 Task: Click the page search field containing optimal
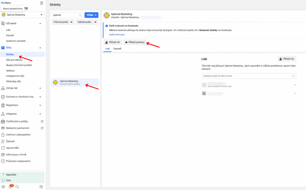point(67,15)
